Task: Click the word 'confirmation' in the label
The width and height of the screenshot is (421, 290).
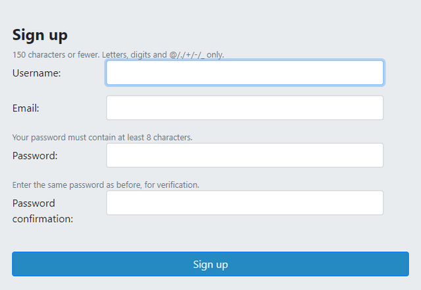Action: click(43, 219)
